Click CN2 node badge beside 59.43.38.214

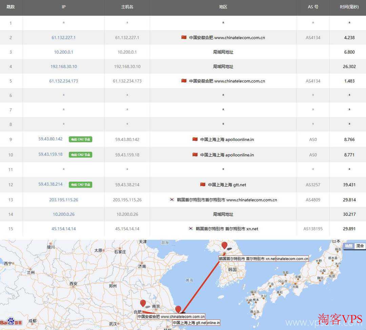pyautogui.click(x=80, y=185)
